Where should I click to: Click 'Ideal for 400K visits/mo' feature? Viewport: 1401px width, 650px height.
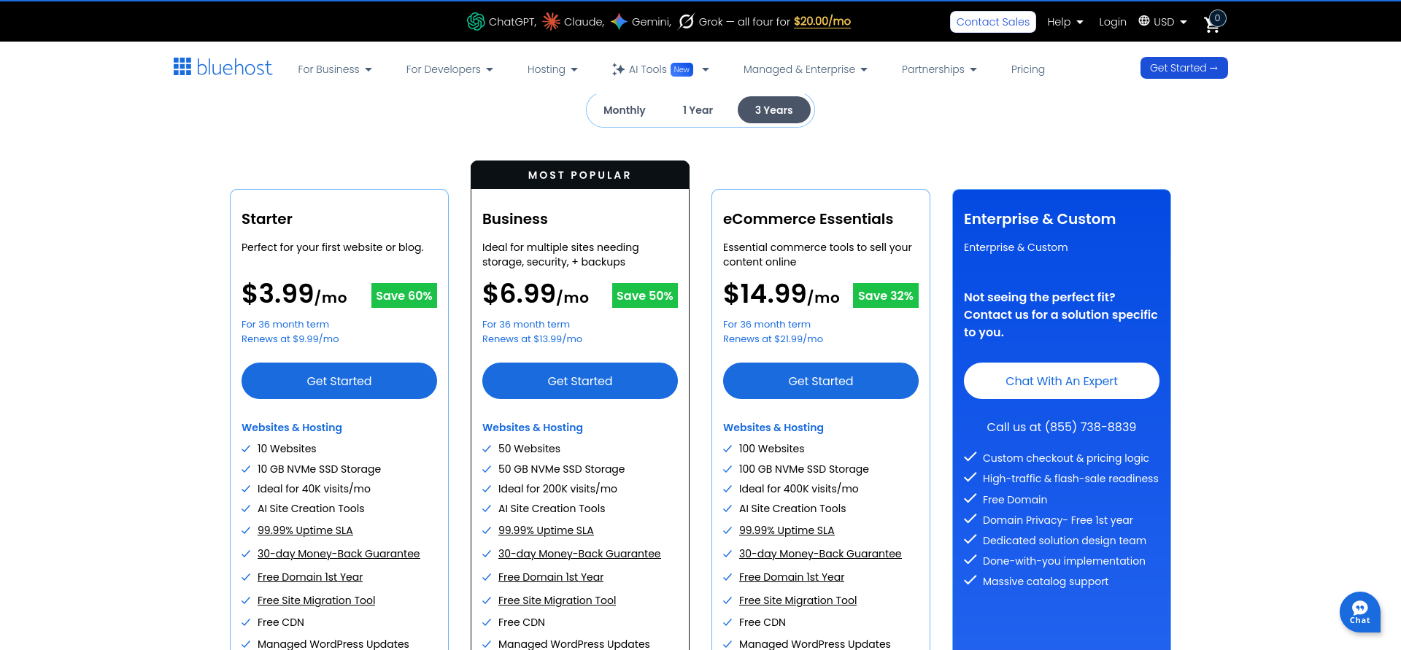click(798, 489)
